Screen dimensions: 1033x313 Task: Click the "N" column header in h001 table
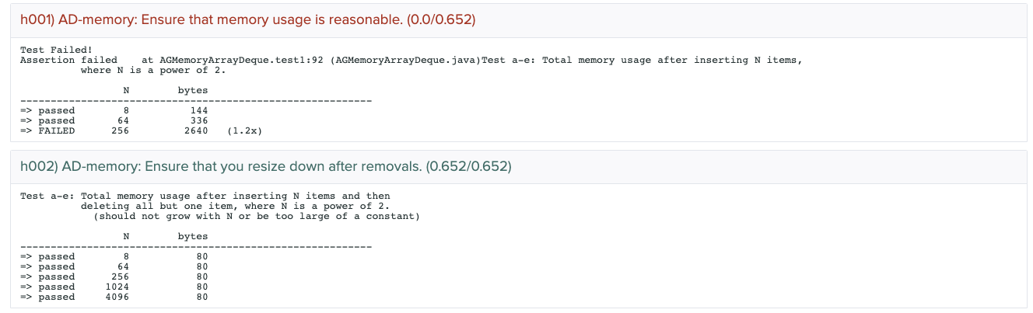pyautogui.click(x=126, y=90)
